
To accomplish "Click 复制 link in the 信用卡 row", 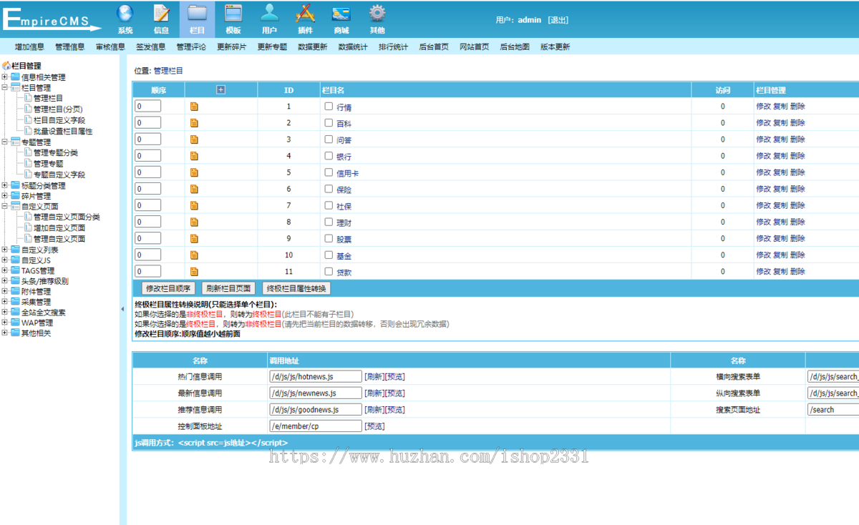I will click(x=780, y=172).
